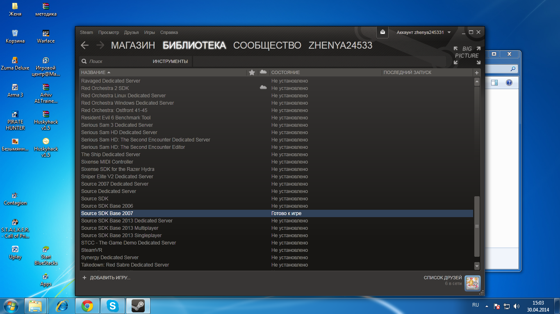The image size is (560, 314).
Task: Open the account zhenya245331 dropdown
Action: pos(423,32)
